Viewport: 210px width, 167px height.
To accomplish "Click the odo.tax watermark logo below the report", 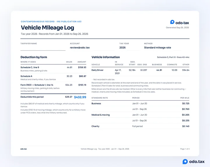I will tap(194, 161).
